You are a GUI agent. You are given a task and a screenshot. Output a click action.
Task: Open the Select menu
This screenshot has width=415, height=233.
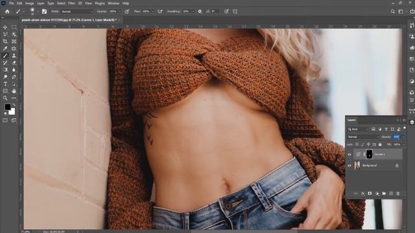(x=61, y=3)
